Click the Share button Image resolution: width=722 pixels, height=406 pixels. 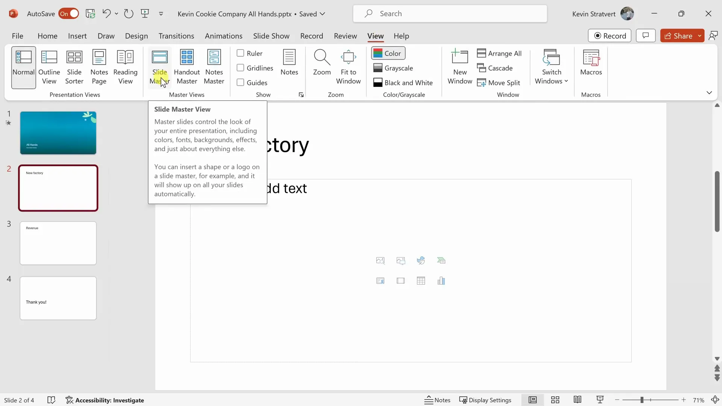point(678,36)
